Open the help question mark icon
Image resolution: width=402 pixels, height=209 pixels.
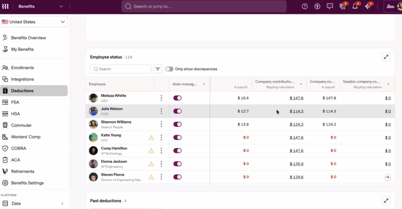click(304, 6)
